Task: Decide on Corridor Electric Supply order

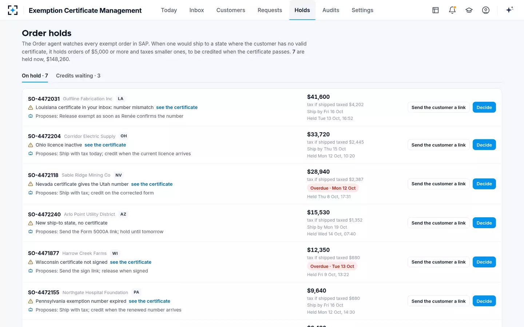Action: [484, 145]
